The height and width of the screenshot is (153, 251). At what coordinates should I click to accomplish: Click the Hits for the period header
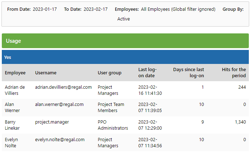234,73
